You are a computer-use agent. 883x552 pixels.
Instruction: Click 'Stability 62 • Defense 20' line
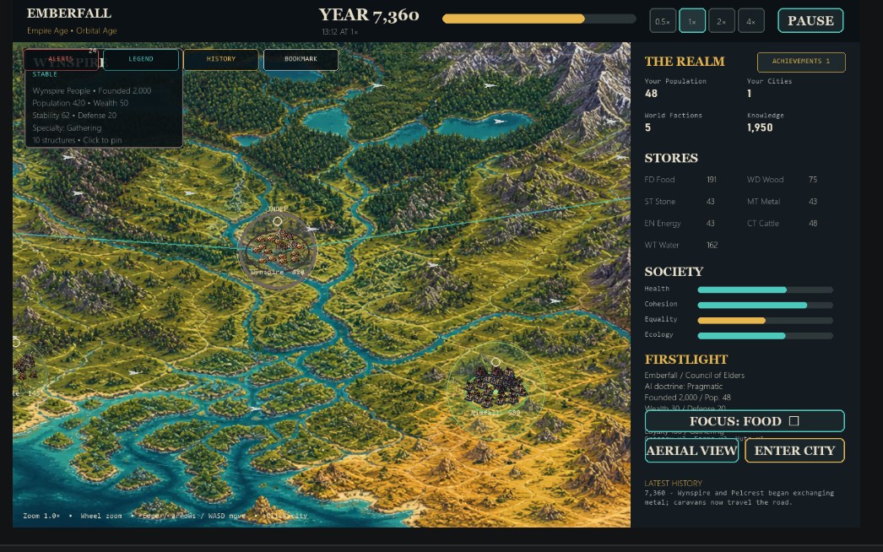click(73, 116)
